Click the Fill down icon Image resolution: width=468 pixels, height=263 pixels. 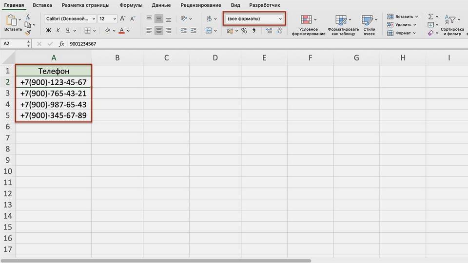[430, 25]
